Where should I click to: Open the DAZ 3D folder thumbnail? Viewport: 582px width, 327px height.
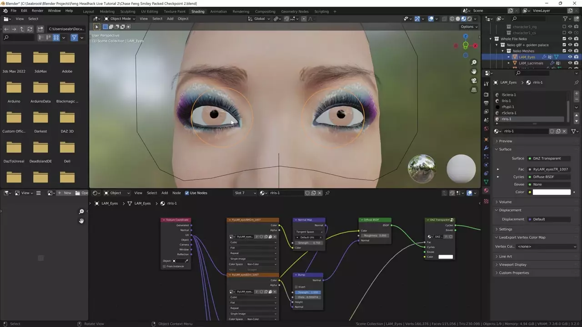pyautogui.click(x=67, y=118)
